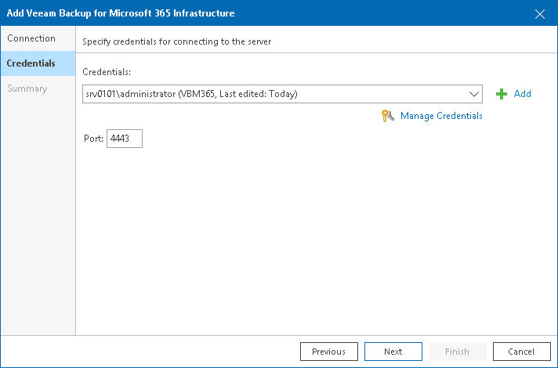Select the Credentials step in sidebar
The image size is (558, 368).
(x=38, y=63)
